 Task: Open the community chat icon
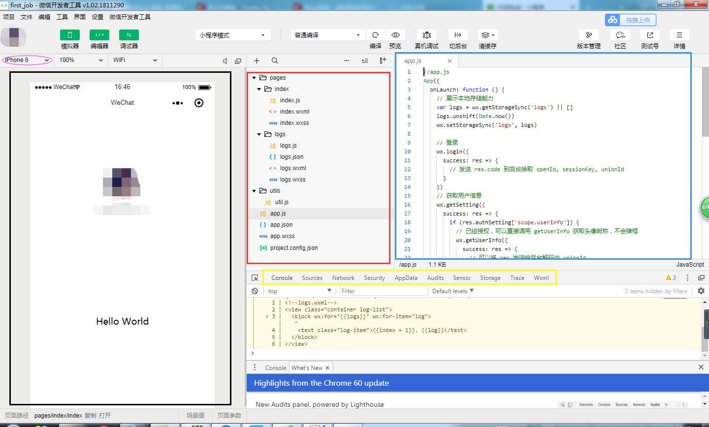point(620,35)
